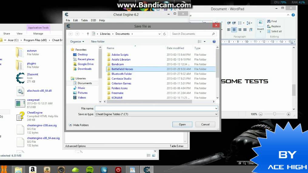
Task: Switch to Cheat Engine taskbar icon
Action: [146, 170]
